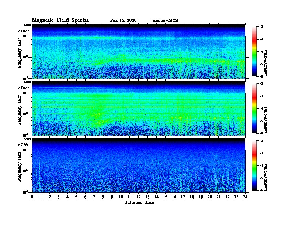
Task: Click the "Magnetic Field Spectra" title
Action: click(x=60, y=20)
